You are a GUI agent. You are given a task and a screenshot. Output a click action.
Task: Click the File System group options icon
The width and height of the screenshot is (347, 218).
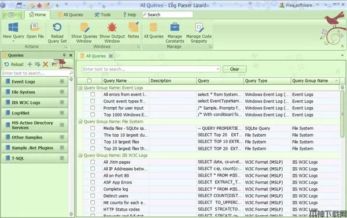pos(62,92)
